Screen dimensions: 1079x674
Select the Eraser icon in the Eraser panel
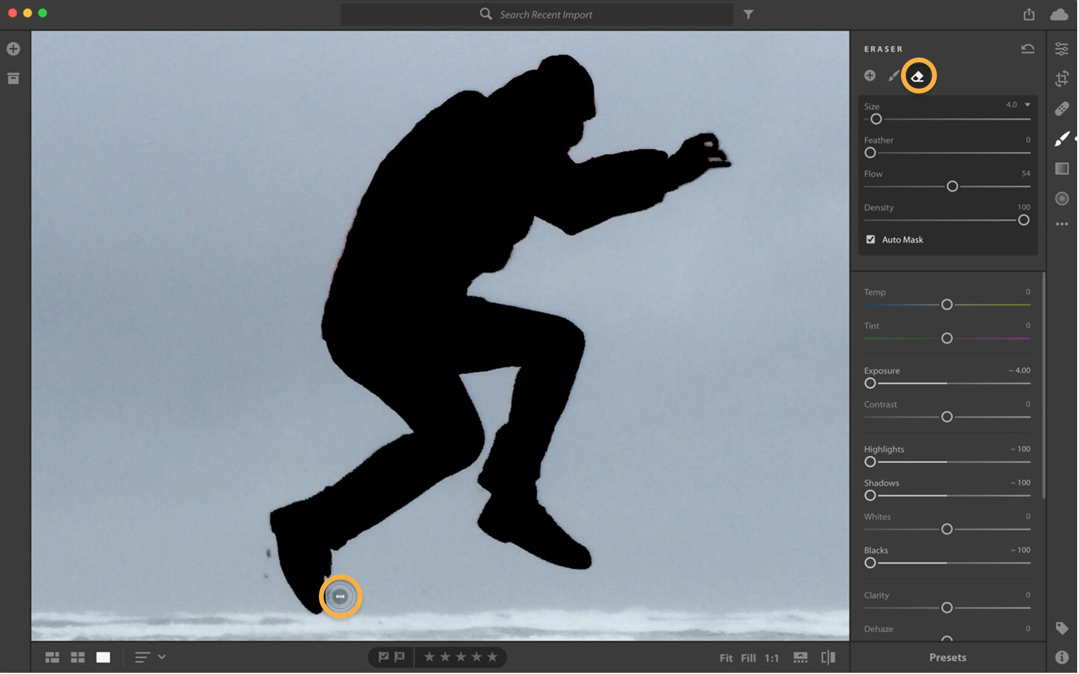coord(917,75)
